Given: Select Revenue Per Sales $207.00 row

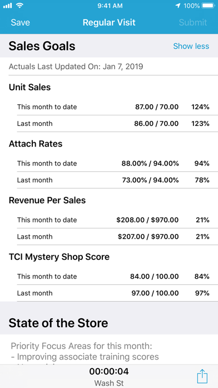Looking at the screenshot, I should tap(113, 236).
